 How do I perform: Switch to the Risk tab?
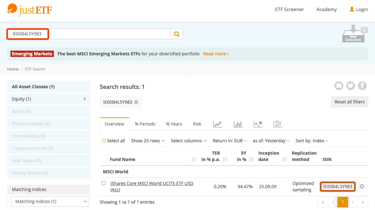pos(197,124)
